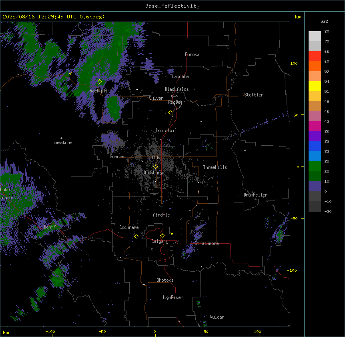This screenshot has width=345, height=337.
Task: Choose the brown-orange 48-45 dBZ swatch
Action: [315, 106]
